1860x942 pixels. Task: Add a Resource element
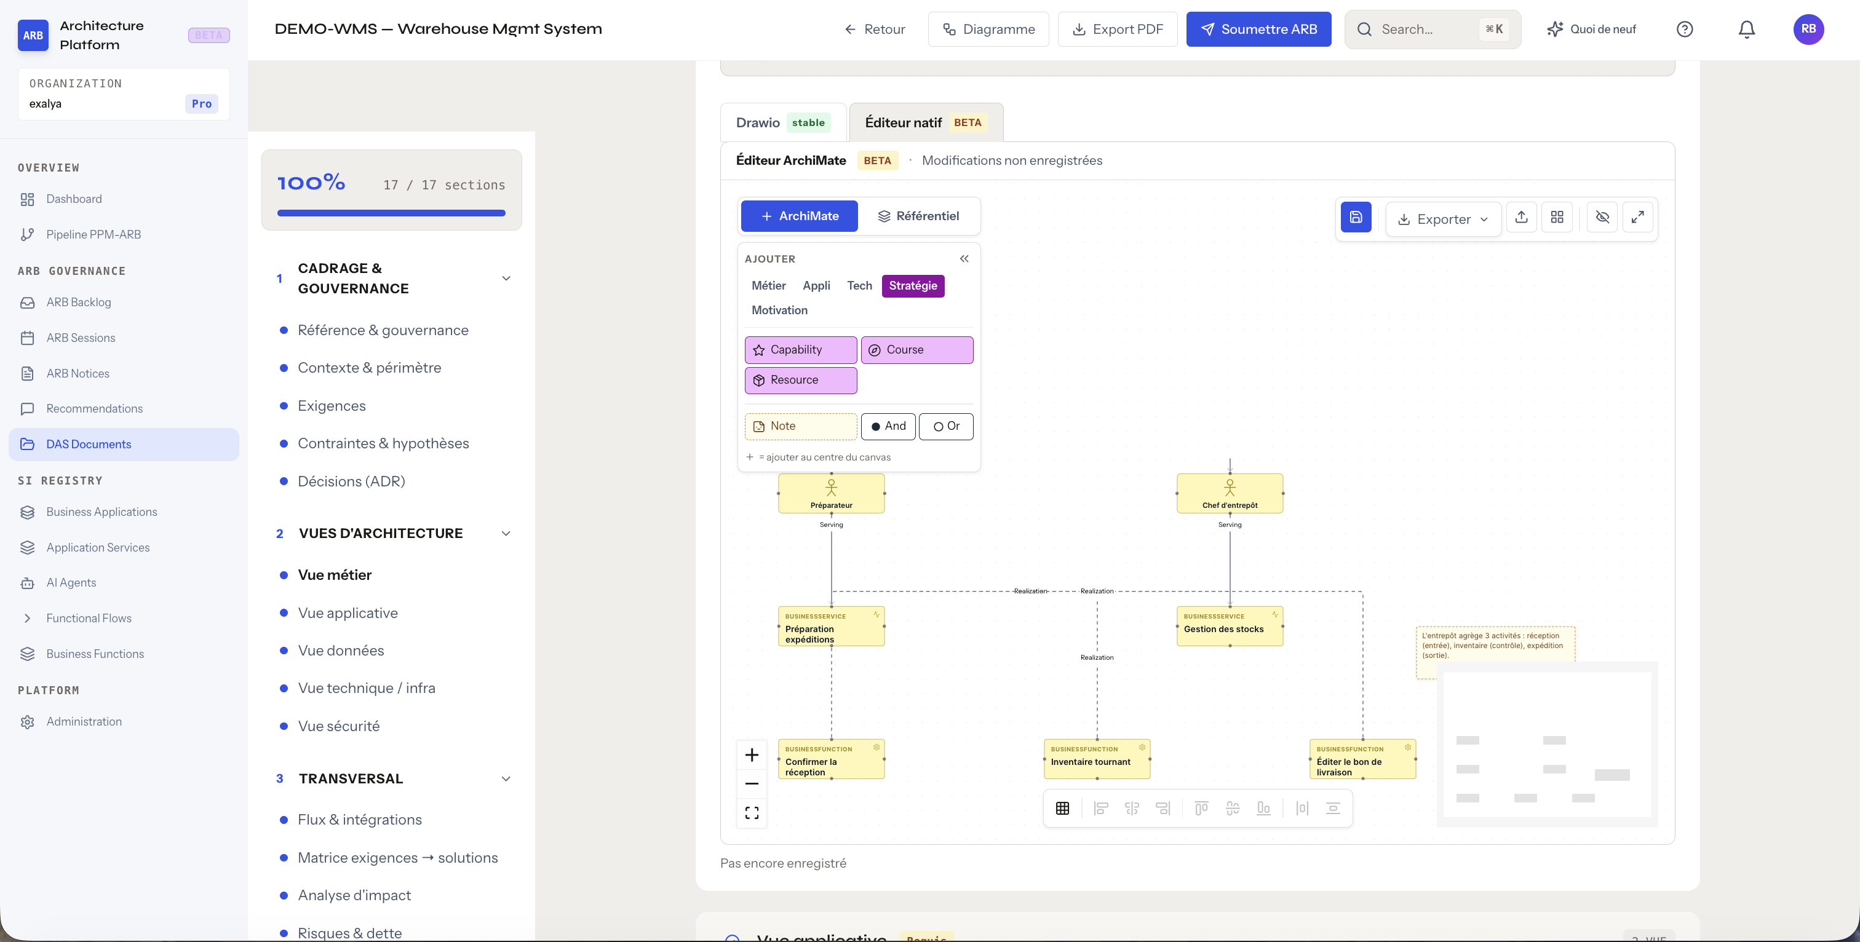click(801, 381)
